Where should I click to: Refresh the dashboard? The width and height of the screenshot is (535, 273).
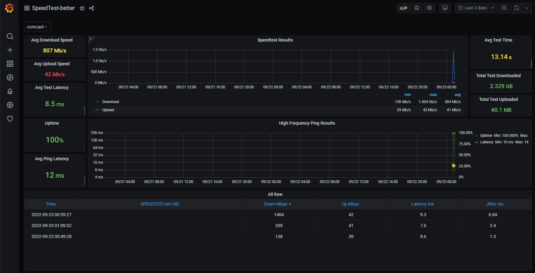[x=517, y=8]
